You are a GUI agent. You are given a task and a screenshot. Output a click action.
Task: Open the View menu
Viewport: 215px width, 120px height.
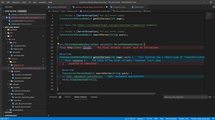pyautogui.click(x=24, y=2)
